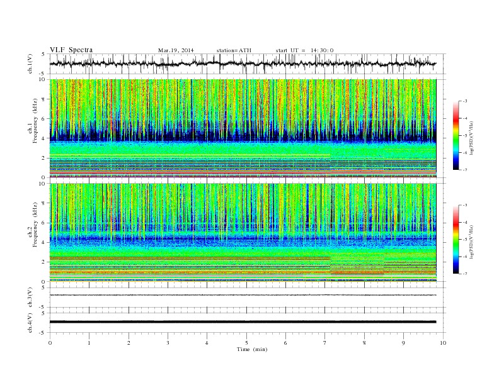Image resolution: width=499 pixels, height=385 pixels.
Task: Click the ch.1 spectrogram panel
Action: [243, 128]
